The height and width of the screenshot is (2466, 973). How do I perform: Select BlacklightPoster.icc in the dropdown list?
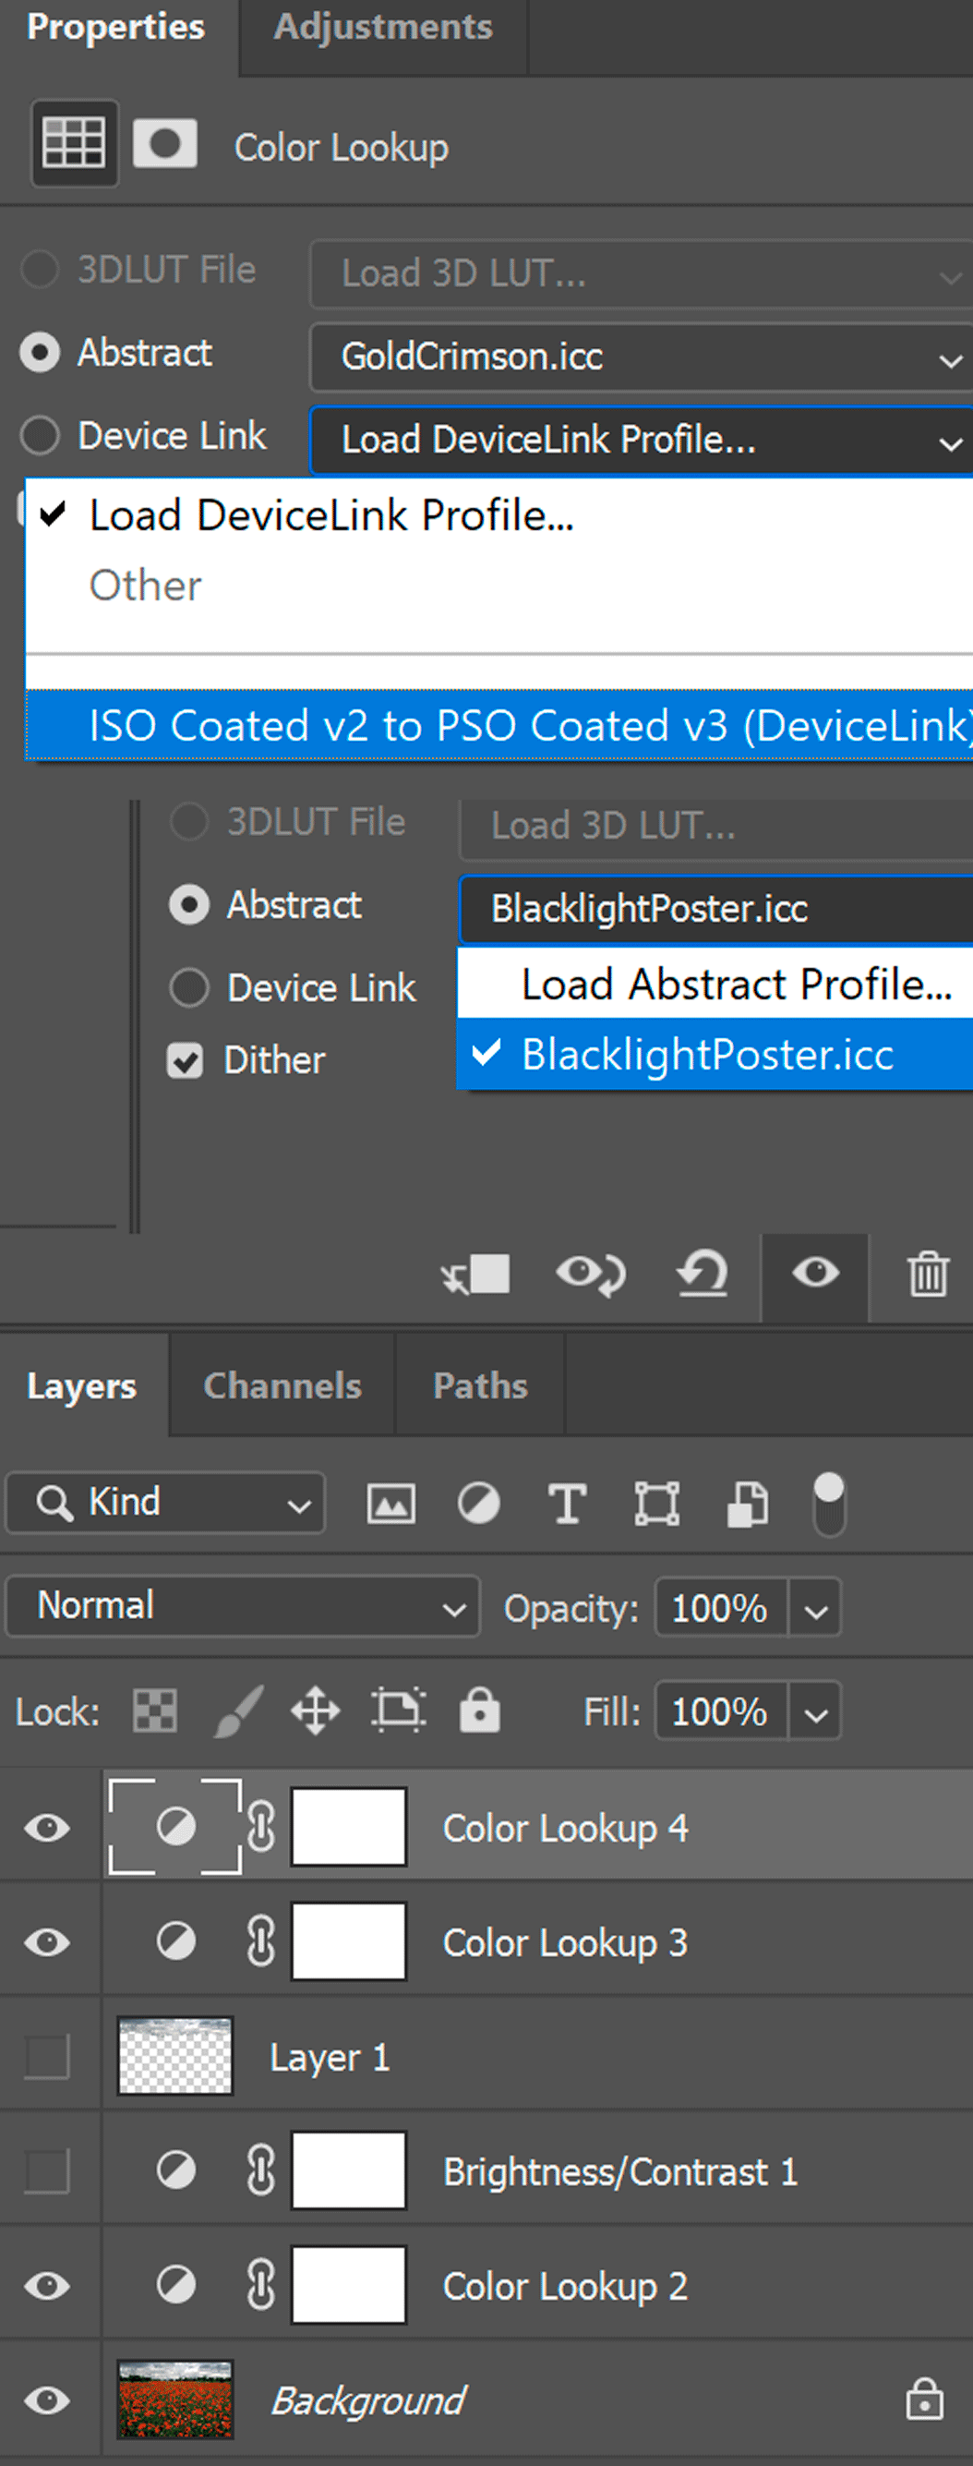tap(715, 1055)
